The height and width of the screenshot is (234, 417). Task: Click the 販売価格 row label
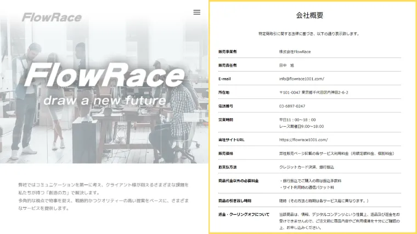pyautogui.click(x=226, y=154)
